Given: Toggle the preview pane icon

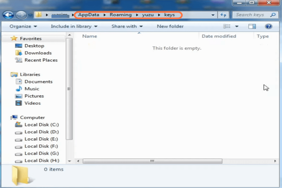Looking at the screenshot, I should click(x=252, y=26).
